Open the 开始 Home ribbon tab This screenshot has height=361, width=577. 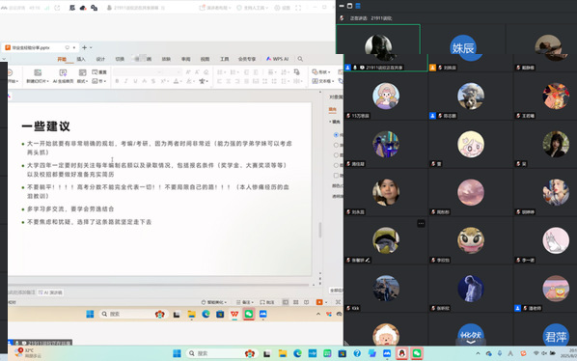(x=62, y=59)
